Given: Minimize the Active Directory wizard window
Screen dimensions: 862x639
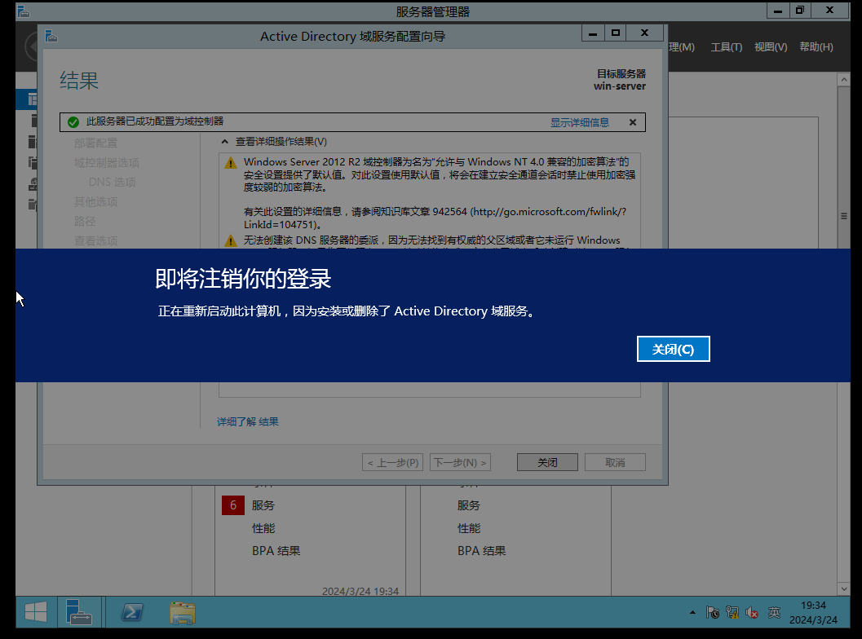Looking at the screenshot, I should pos(593,33).
